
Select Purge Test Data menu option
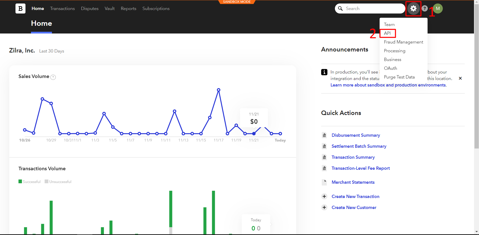pos(399,77)
